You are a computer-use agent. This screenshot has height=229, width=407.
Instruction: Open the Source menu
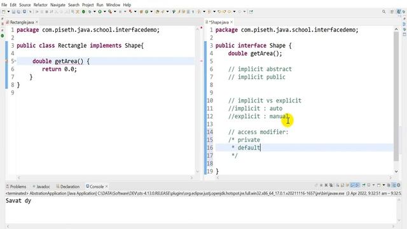pos(25,4)
